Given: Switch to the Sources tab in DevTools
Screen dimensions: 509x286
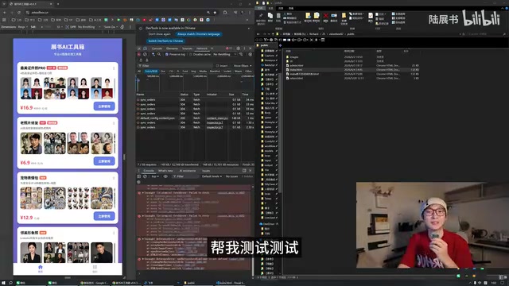Looking at the screenshot, I should (x=187, y=48).
